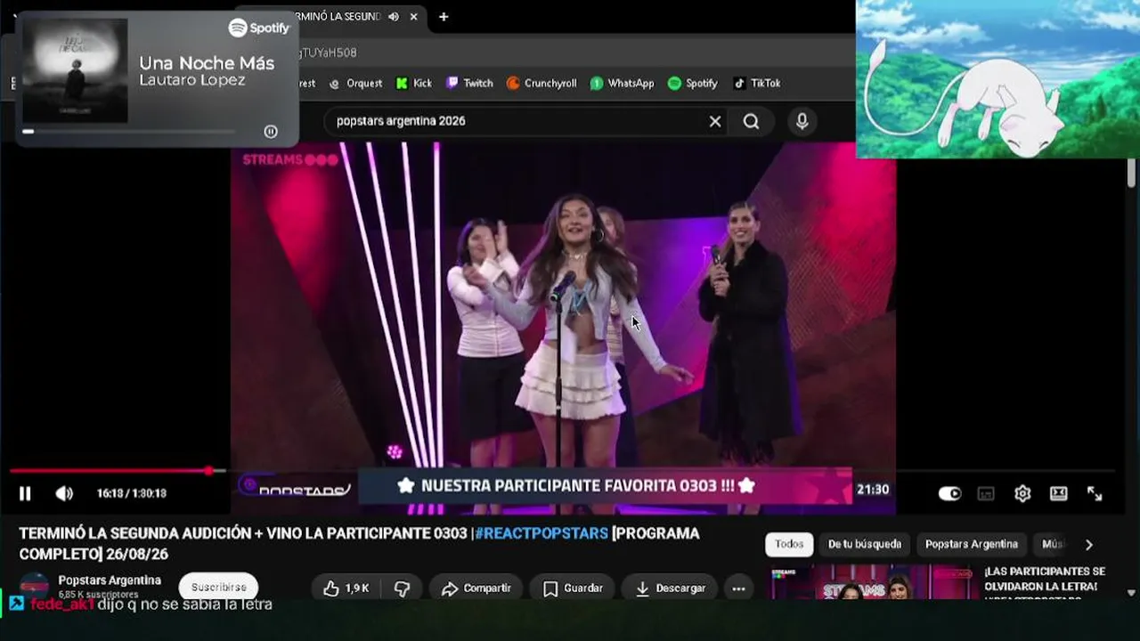This screenshot has width=1140, height=641.
Task: Open Popstars Argentina channel name
Action: 110,580
